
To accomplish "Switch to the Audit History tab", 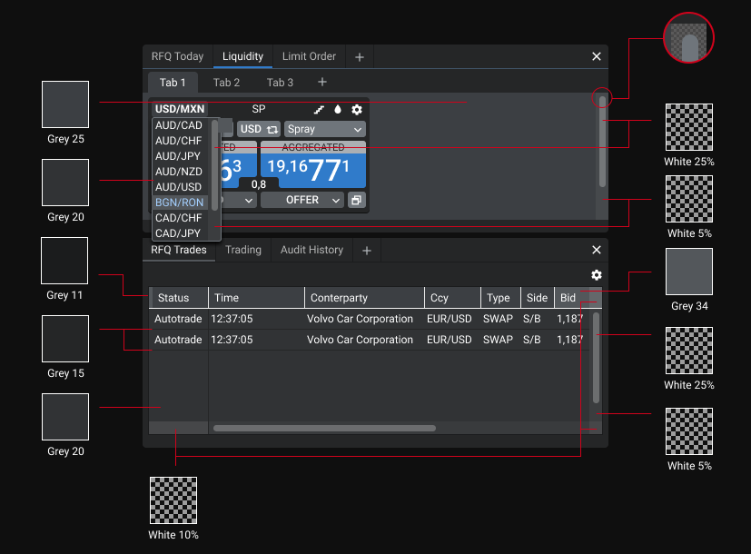I will coord(311,250).
